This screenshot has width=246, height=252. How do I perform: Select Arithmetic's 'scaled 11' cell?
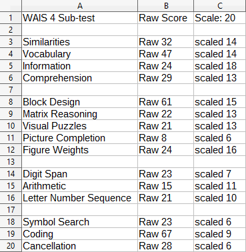point(220,186)
